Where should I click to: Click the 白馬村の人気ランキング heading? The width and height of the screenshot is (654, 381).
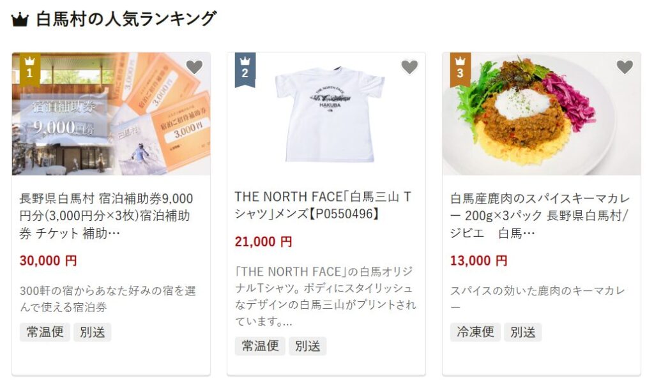tap(126, 19)
